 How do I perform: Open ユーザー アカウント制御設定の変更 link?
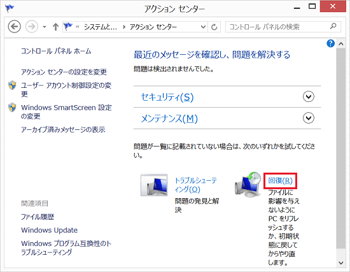click(66, 89)
